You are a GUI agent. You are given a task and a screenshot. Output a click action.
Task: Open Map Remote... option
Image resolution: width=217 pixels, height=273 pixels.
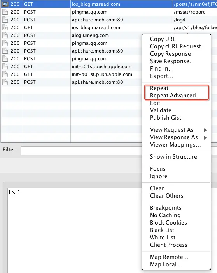pyautogui.click(x=169, y=257)
